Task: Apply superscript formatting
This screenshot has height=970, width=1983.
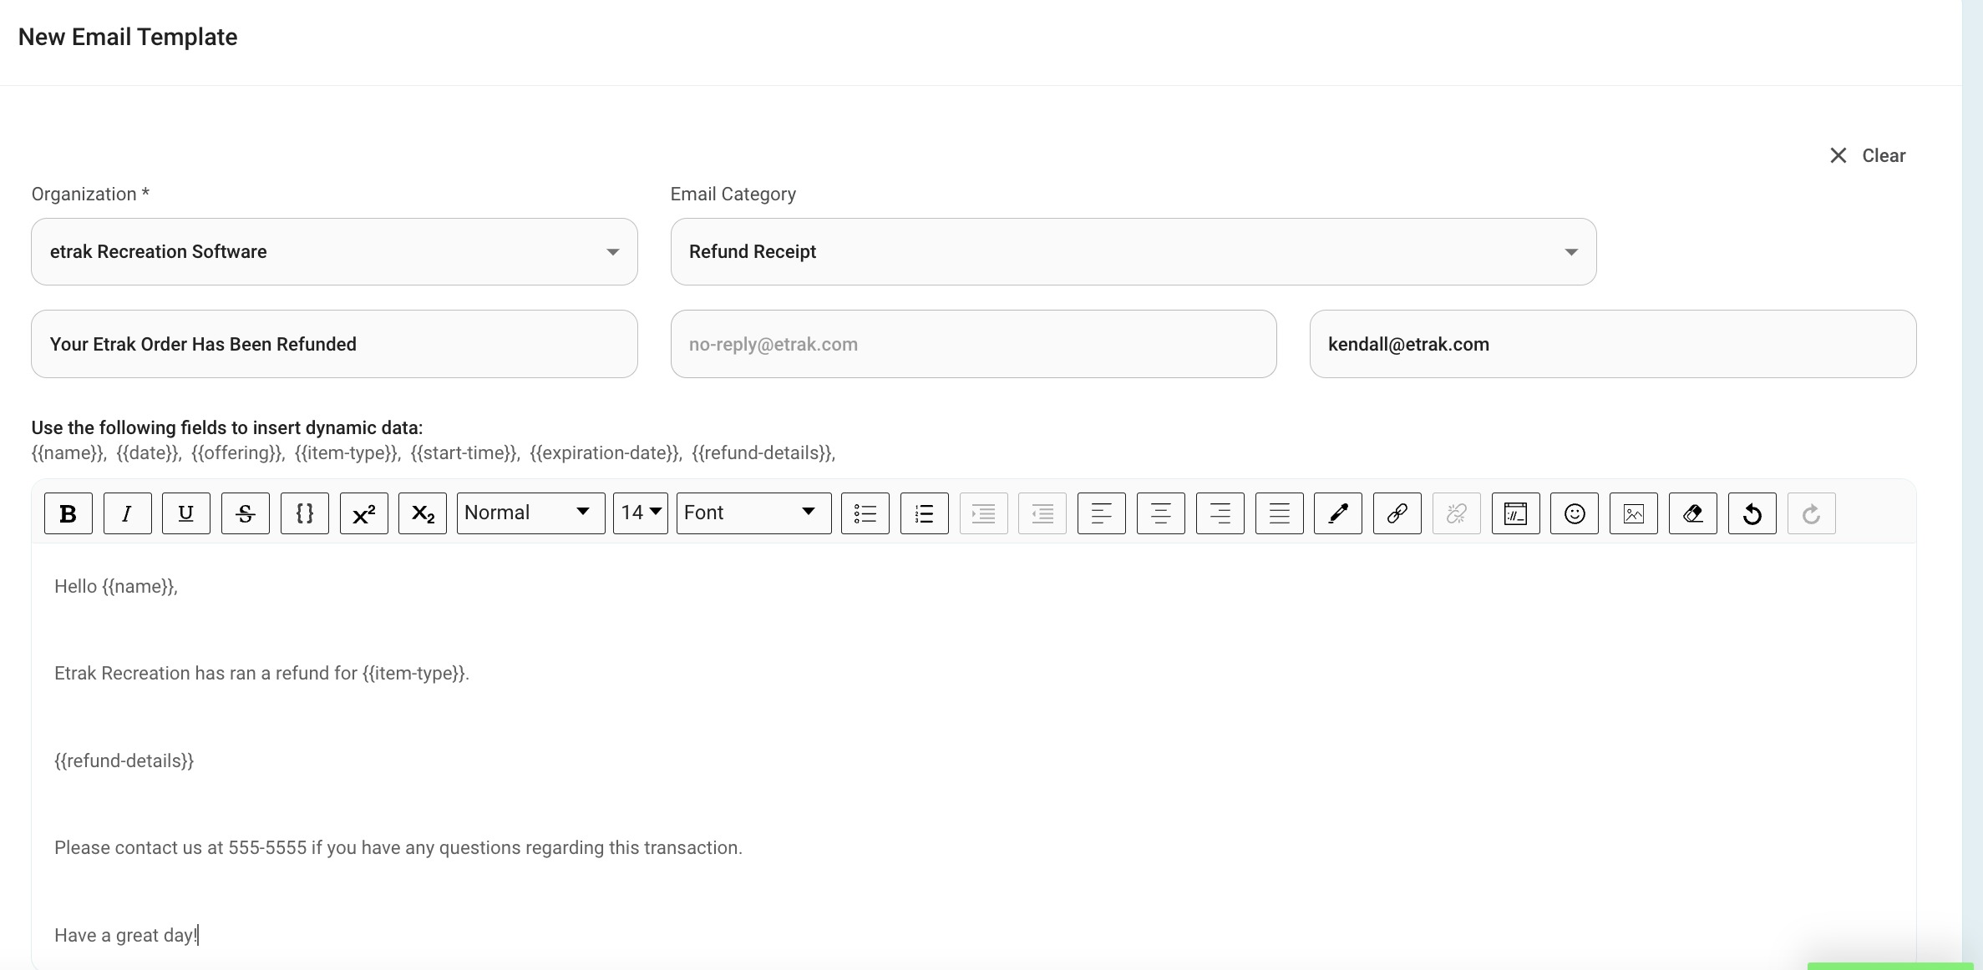Action: [364, 513]
